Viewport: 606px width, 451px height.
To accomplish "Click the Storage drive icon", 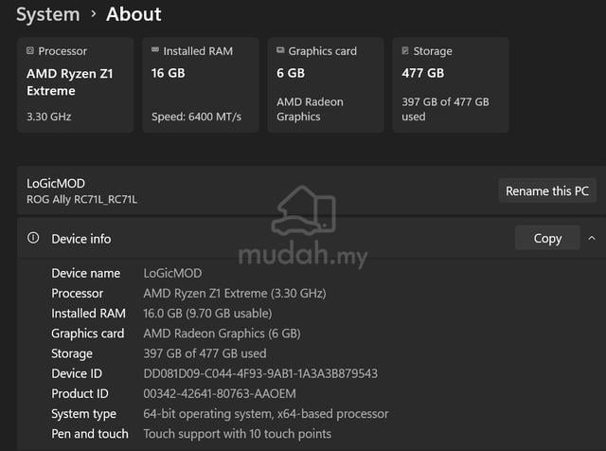I will coord(405,50).
